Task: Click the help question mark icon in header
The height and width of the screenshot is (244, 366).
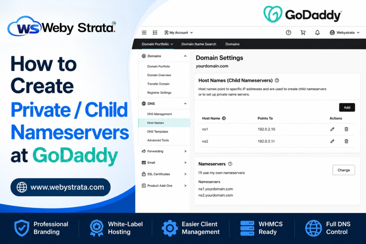Action: [x=288, y=33]
